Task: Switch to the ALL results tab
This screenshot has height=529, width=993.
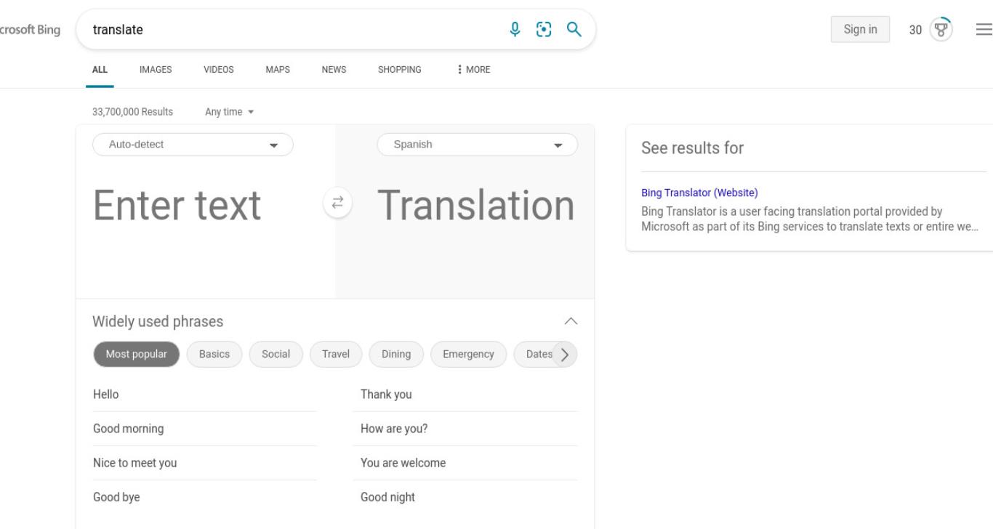Action: tap(100, 70)
